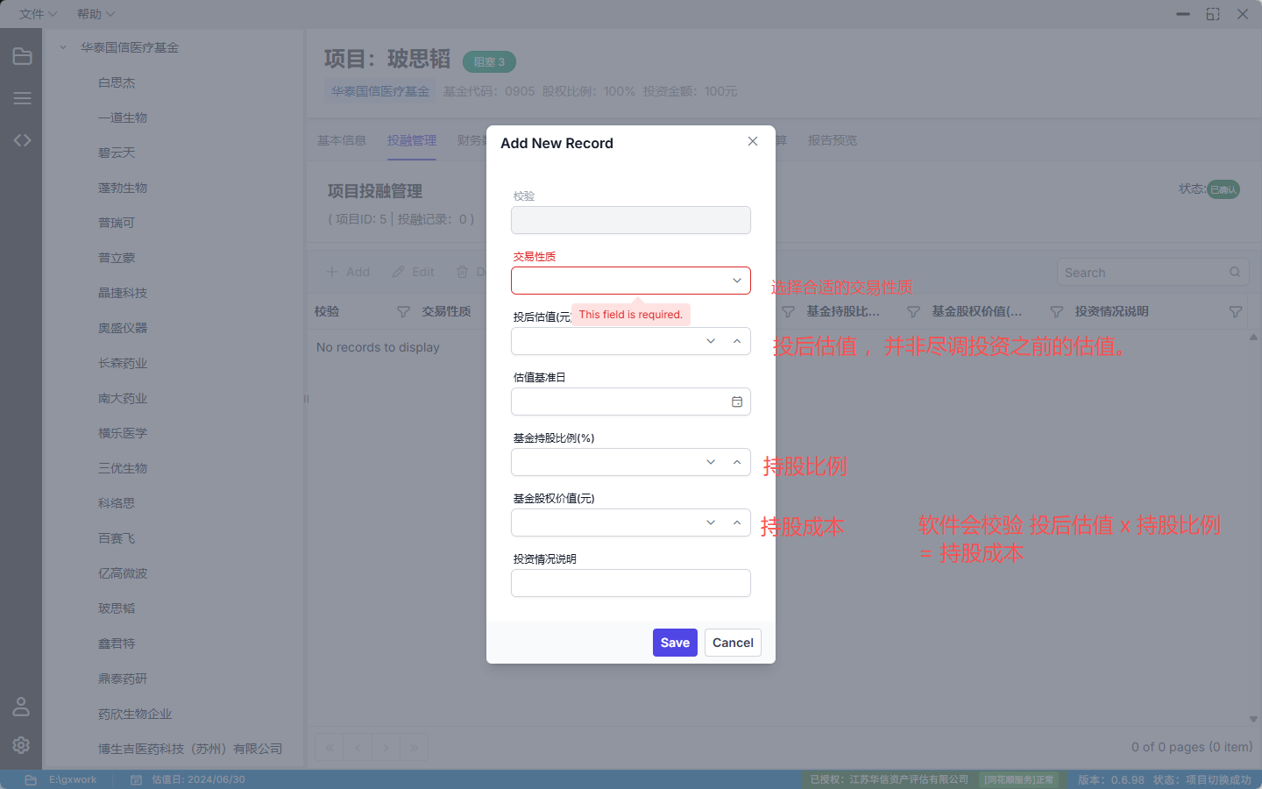This screenshot has width=1262, height=789.
Task: Open the 帮助 menu
Action: 96,14
